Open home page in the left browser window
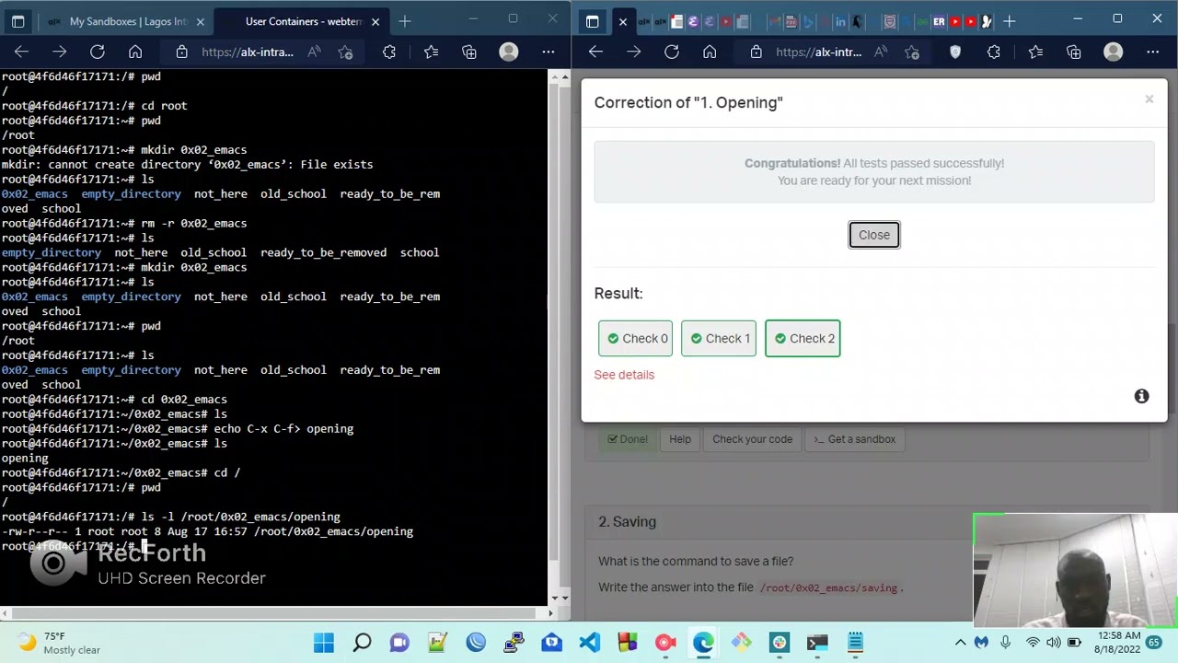The image size is (1178, 663). [x=135, y=52]
